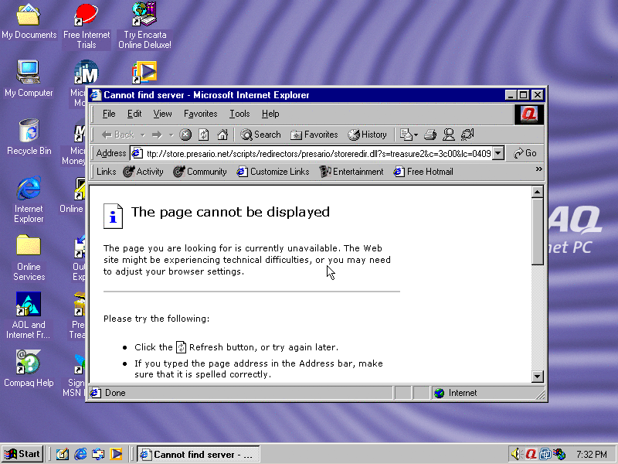
Task: Select the Compaq Help desktop icon
Action: pyautogui.click(x=29, y=369)
